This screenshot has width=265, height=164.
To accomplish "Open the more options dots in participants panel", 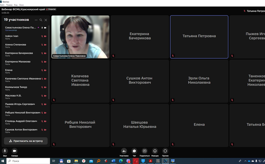I will pyautogui.click(x=36, y=20).
